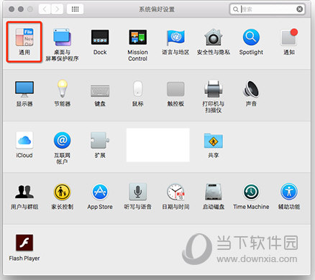Click the forward navigation arrow

(x=57, y=9)
